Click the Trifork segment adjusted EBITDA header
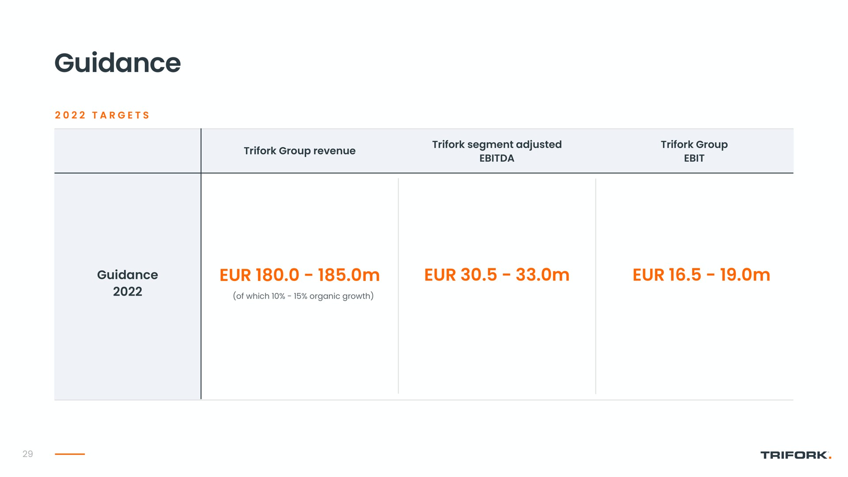Screen dimensions: 848x477 tap(497, 151)
